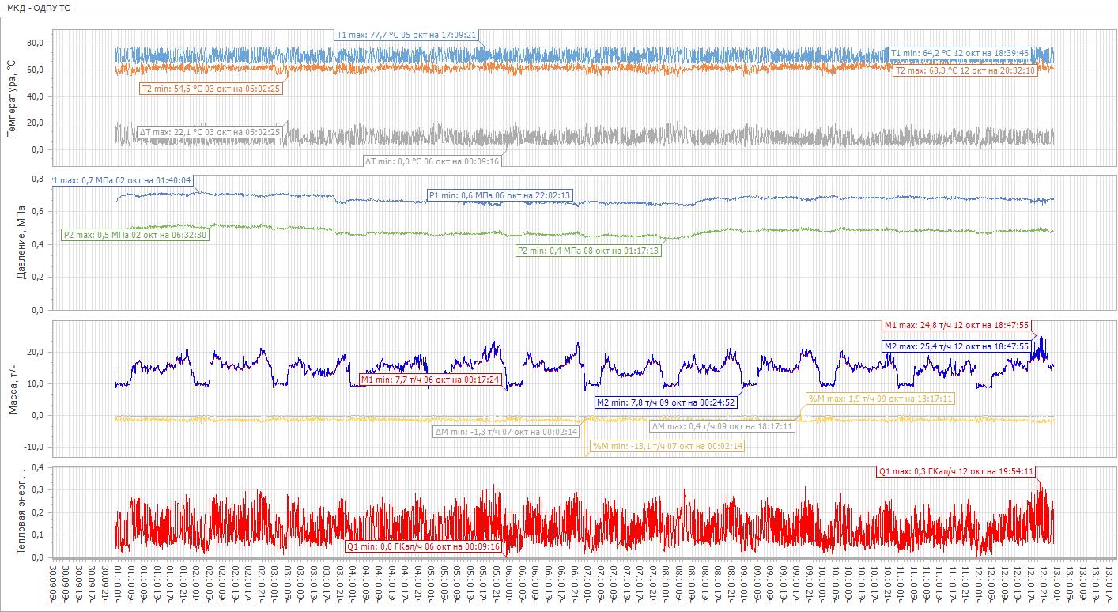
Task: Click the Q1 max 0,3 ГКал/ч label
Action: tap(956, 471)
